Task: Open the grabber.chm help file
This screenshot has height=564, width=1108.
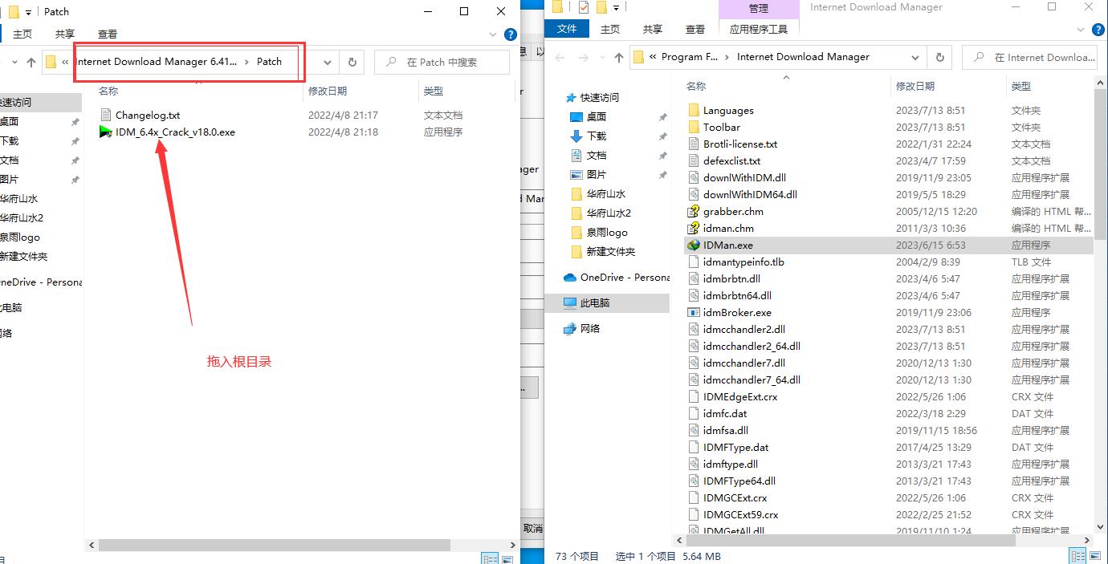Action: 732,212
